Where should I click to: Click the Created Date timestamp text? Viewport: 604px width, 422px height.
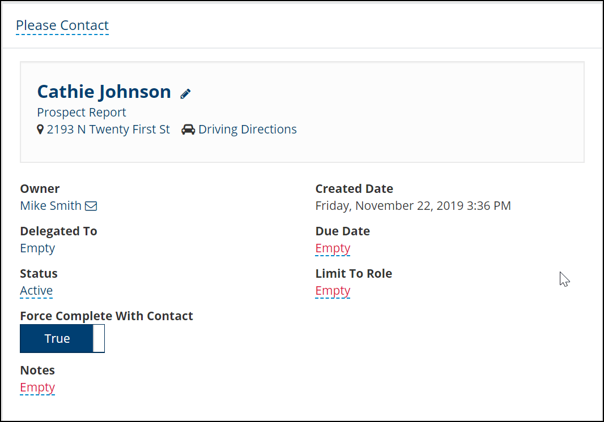tap(413, 206)
